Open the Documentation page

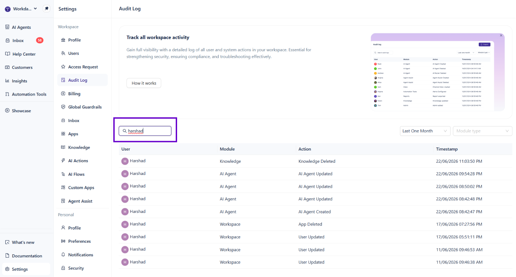[x=27, y=256]
